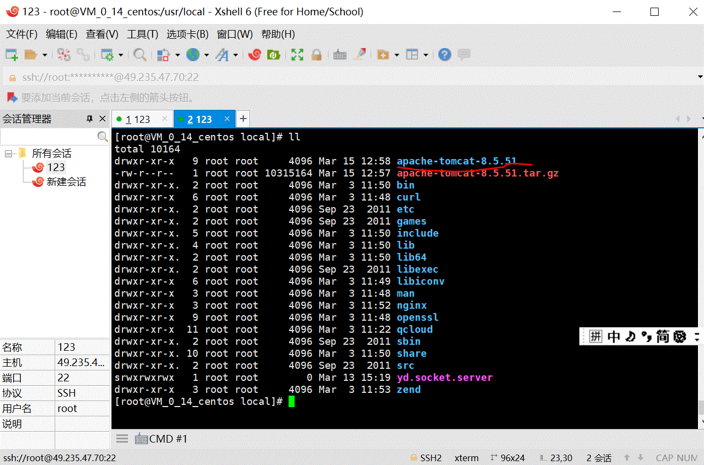
Task: Click the 2 会话 status bar entry
Action: coord(599,458)
